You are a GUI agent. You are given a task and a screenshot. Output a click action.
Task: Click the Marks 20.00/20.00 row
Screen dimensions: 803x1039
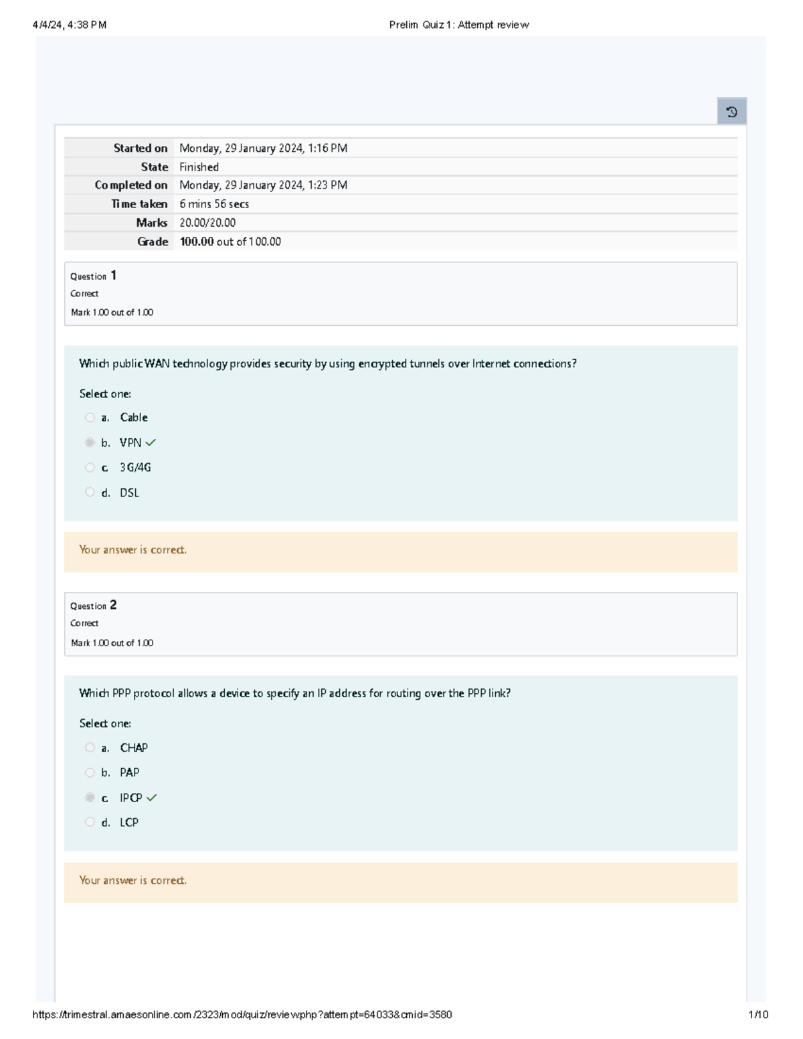[x=207, y=223]
